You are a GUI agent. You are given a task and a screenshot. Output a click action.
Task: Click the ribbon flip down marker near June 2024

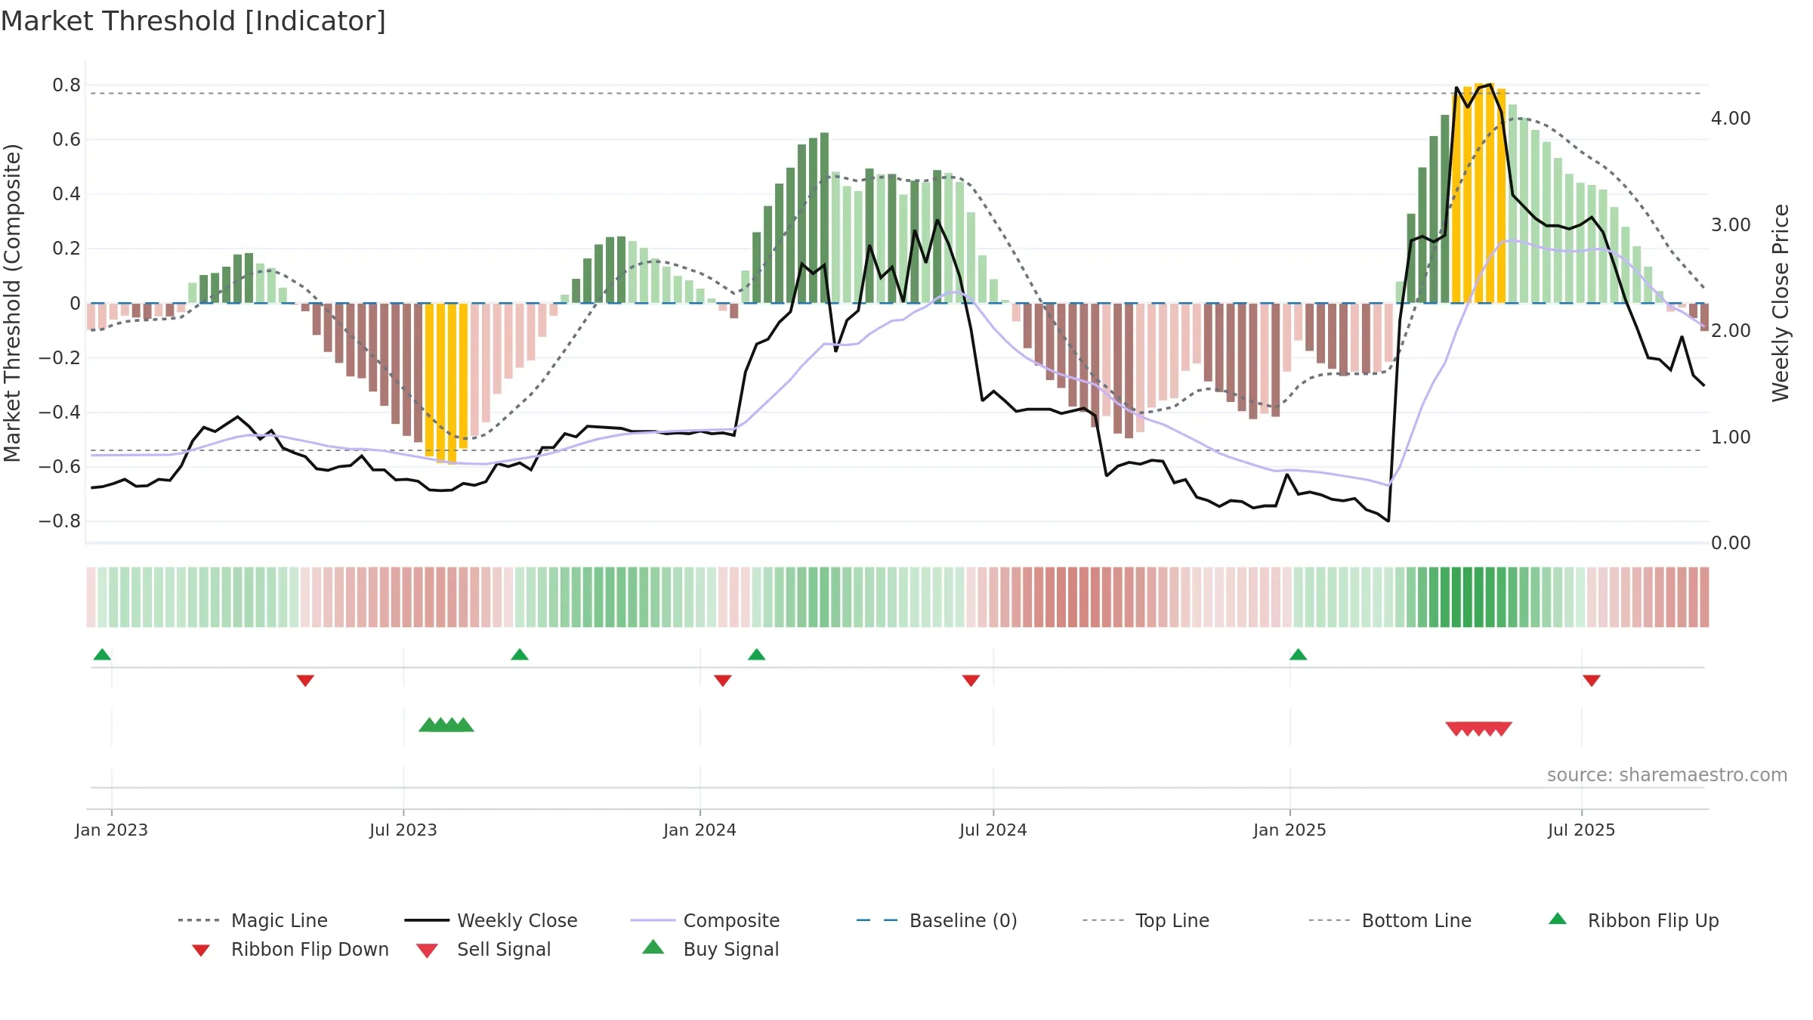click(971, 681)
